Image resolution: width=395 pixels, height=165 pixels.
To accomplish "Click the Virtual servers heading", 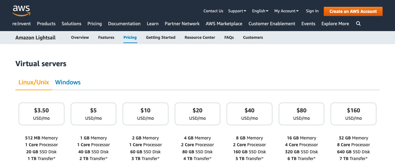I will tap(41, 64).
